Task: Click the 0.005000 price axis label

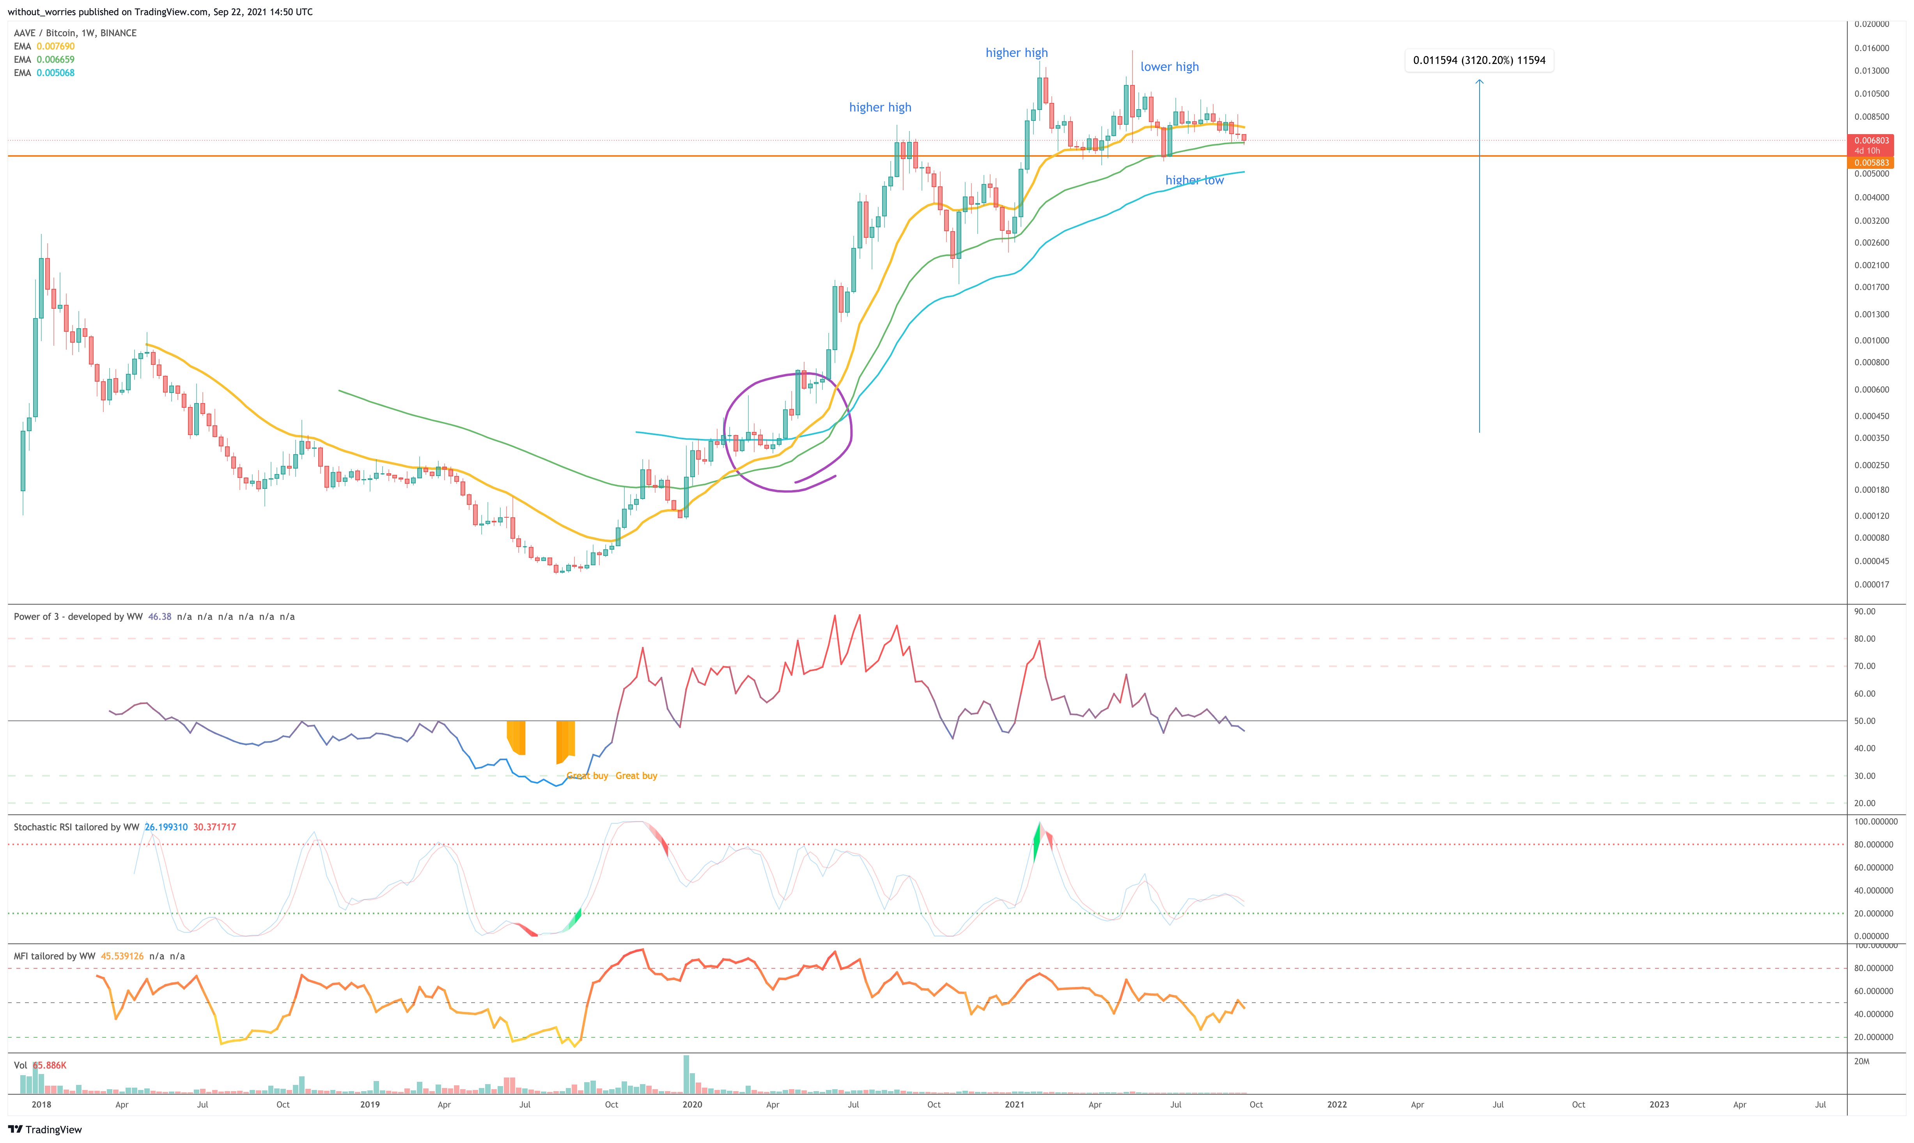Action: pyautogui.click(x=1871, y=174)
